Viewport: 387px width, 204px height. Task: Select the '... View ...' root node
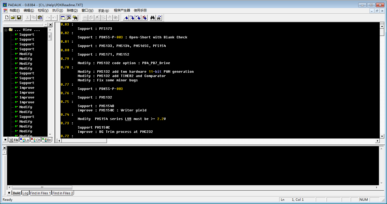pyautogui.click(x=27, y=30)
